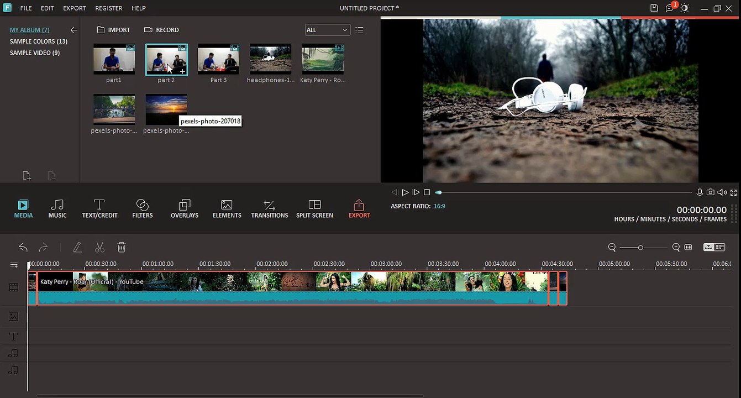Delete selected clip with trash icon
The width and height of the screenshot is (741, 398).
[x=122, y=247]
